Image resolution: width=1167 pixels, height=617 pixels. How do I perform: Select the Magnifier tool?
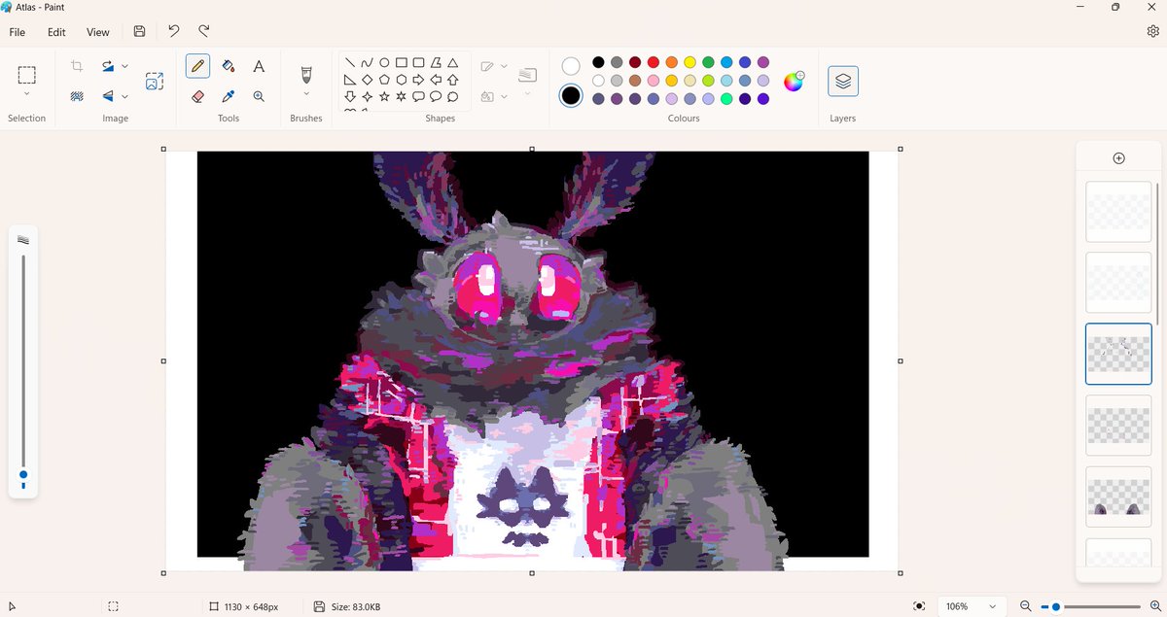[x=259, y=96]
